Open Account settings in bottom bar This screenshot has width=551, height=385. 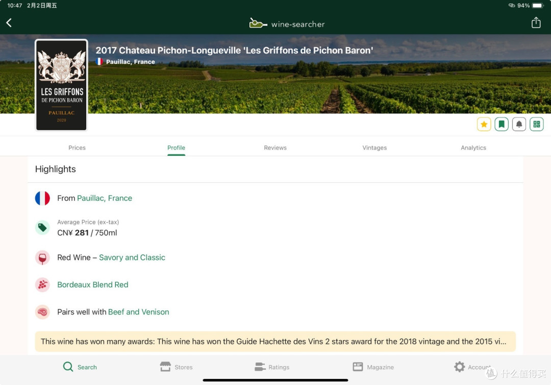click(472, 367)
